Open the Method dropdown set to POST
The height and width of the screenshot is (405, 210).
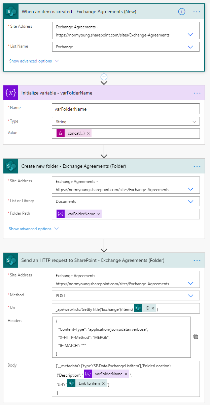point(190,295)
